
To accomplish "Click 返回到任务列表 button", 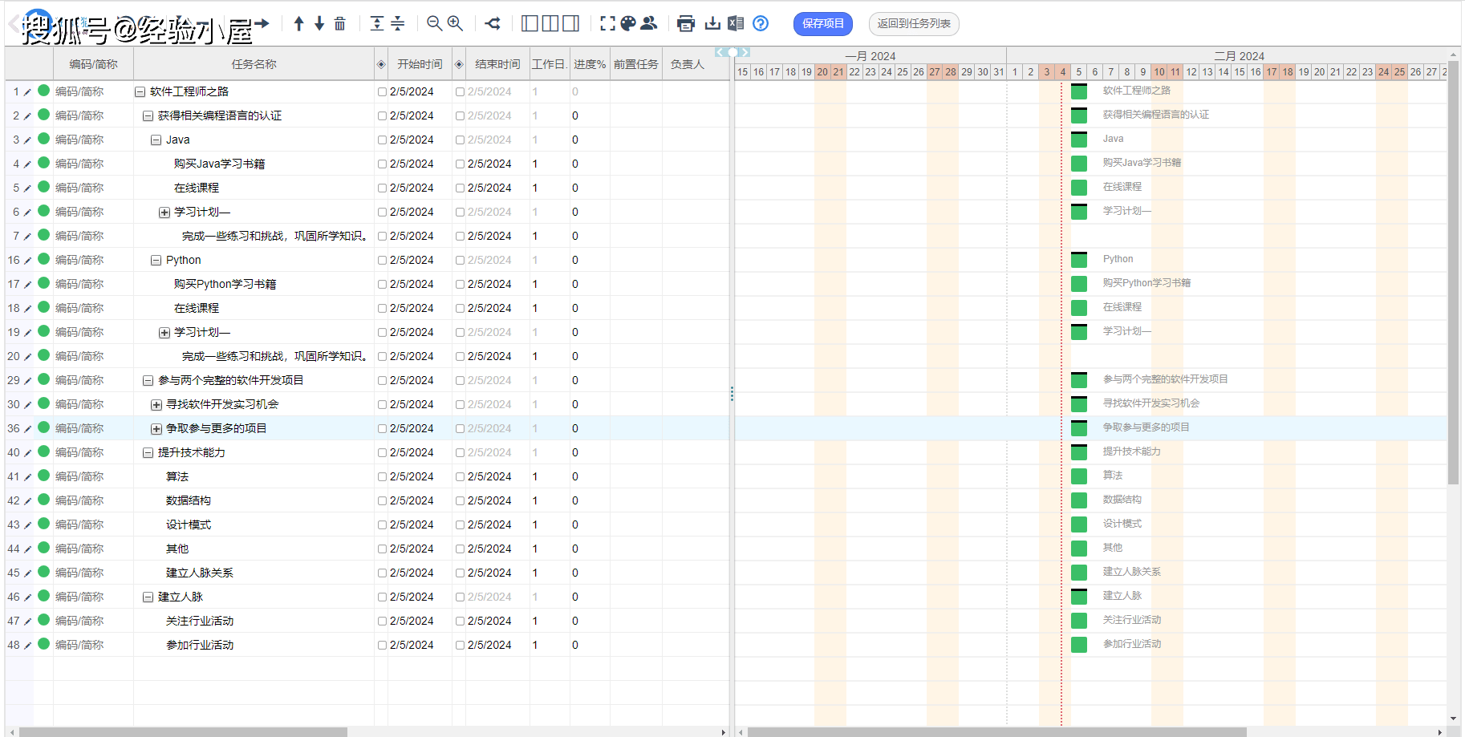I will point(914,23).
